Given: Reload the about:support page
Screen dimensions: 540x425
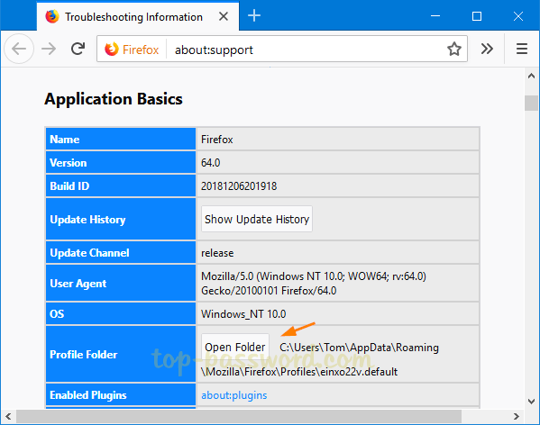Looking at the screenshot, I should pos(78,49).
